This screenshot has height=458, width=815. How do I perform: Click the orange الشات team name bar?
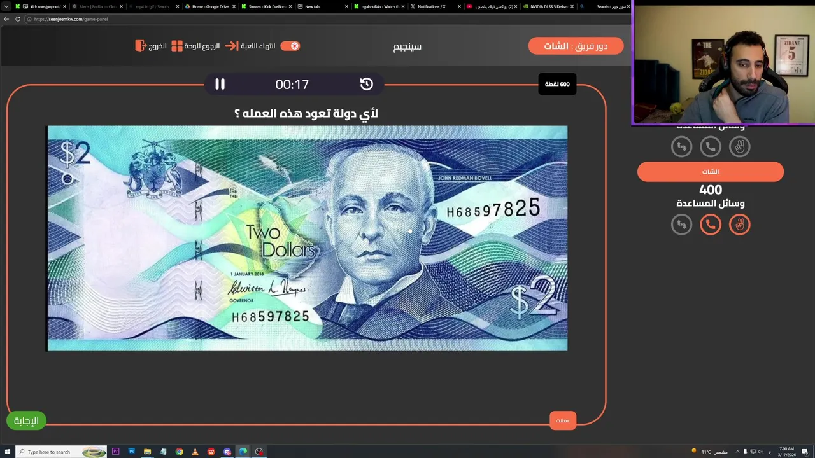(711, 172)
